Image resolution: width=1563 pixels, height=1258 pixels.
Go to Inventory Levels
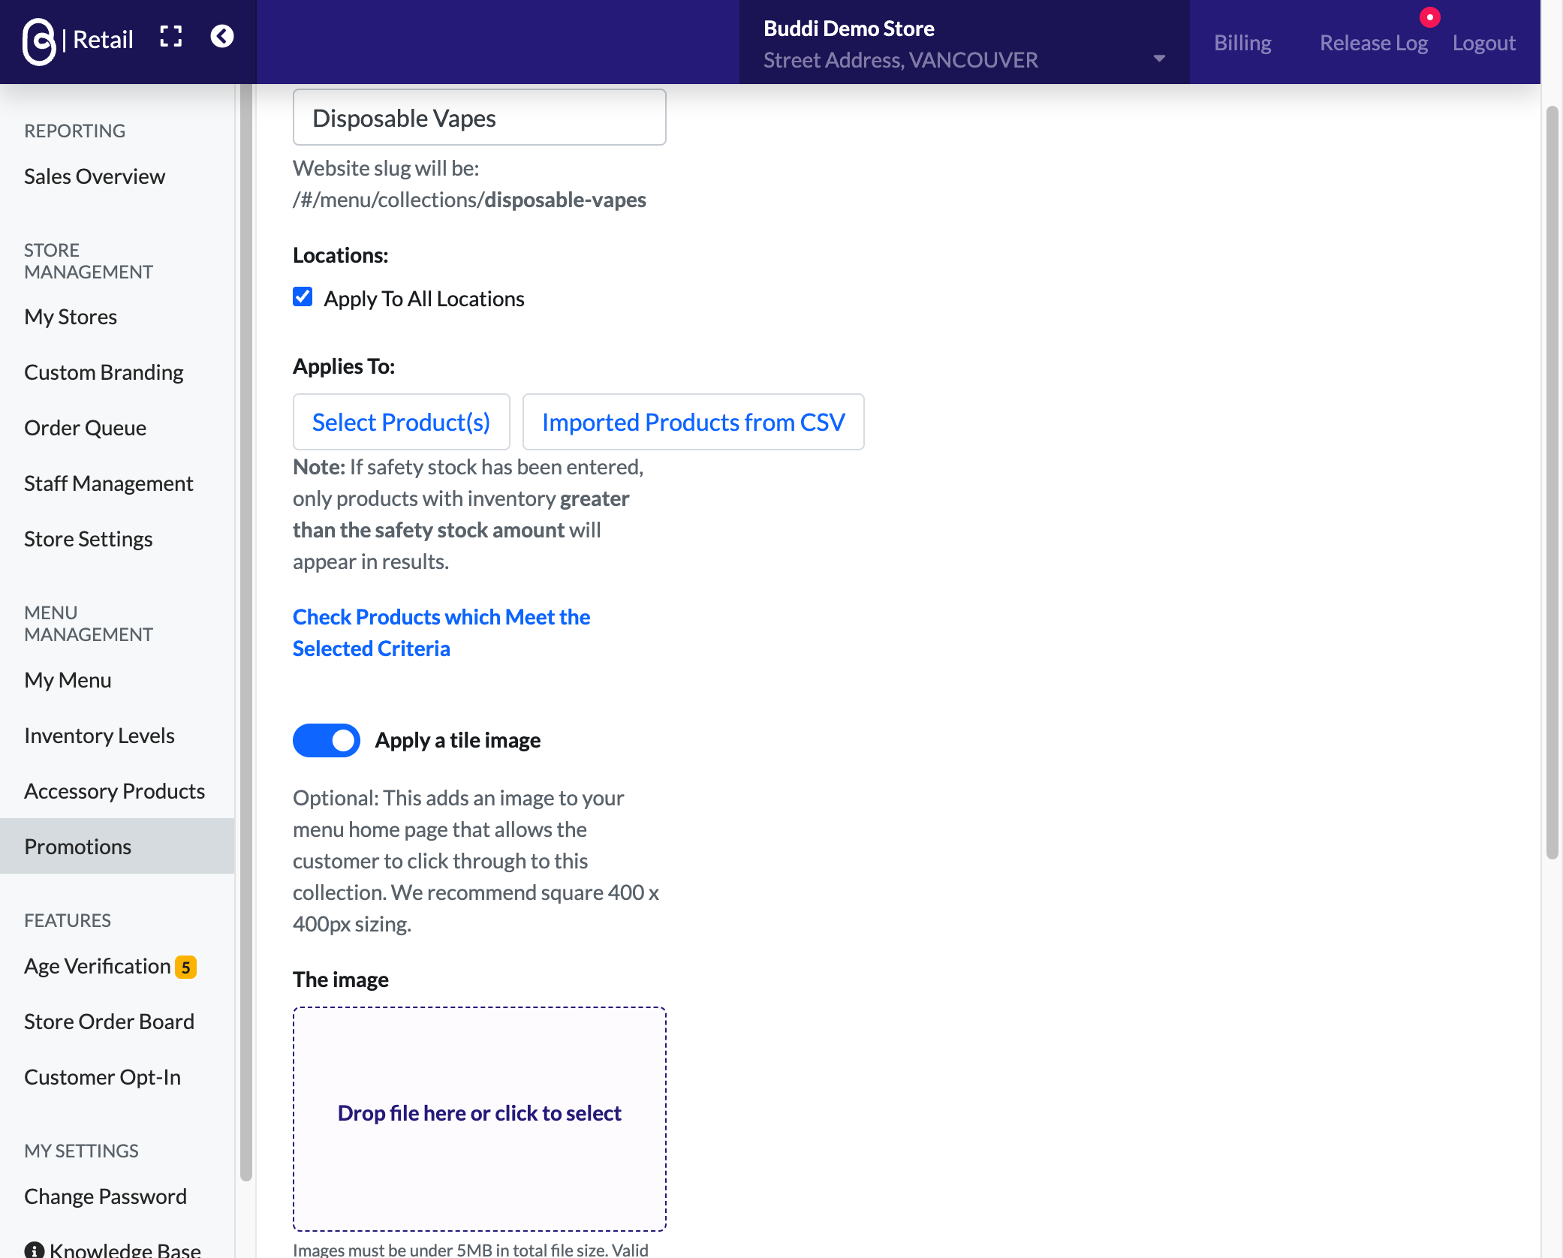tap(99, 736)
